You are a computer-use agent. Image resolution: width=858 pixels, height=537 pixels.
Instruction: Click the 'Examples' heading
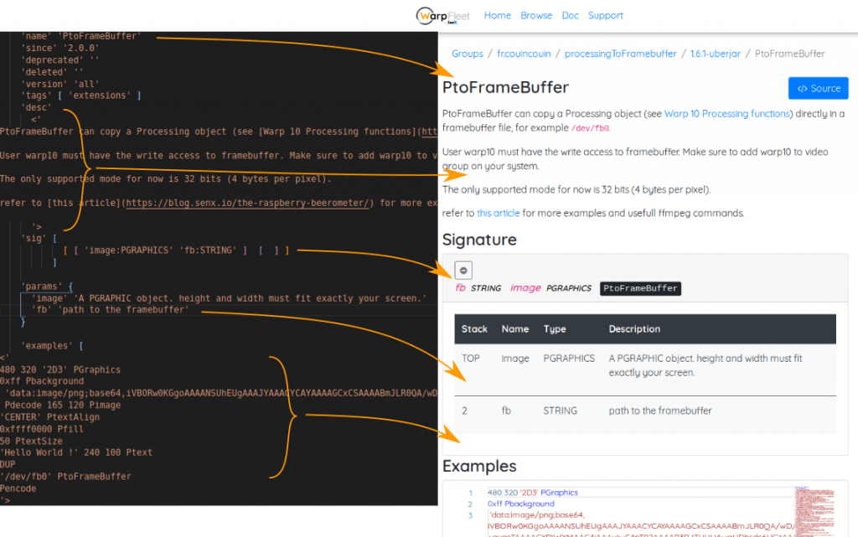tap(479, 467)
